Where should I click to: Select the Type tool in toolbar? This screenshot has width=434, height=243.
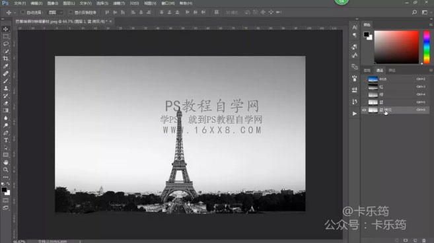[x=5, y=140]
